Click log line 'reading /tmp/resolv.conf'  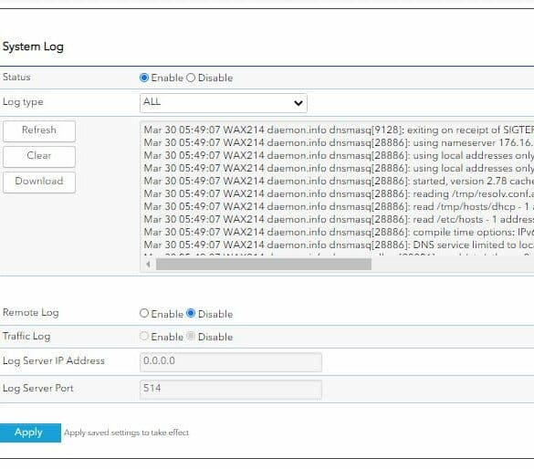tap(339, 193)
